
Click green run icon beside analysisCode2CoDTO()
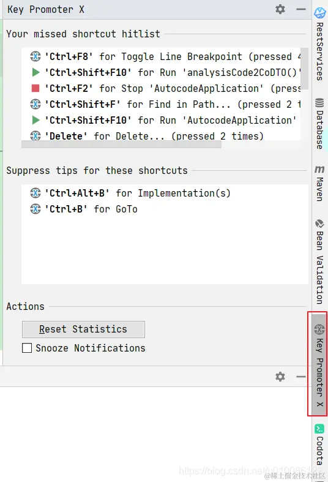(35, 72)
